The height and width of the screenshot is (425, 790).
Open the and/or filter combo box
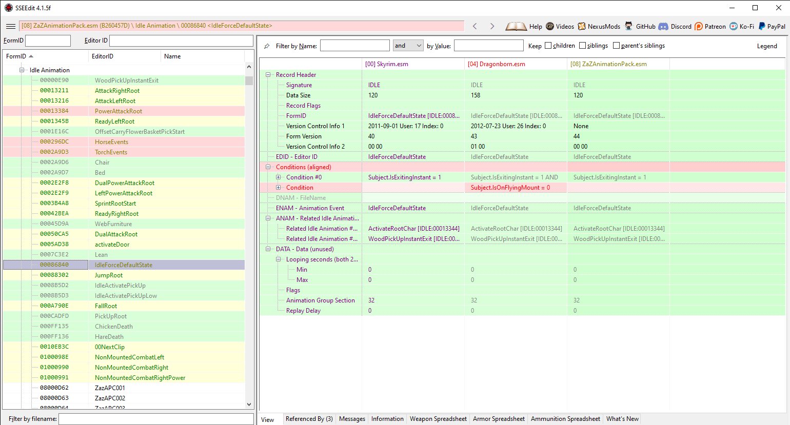[408, 46]
